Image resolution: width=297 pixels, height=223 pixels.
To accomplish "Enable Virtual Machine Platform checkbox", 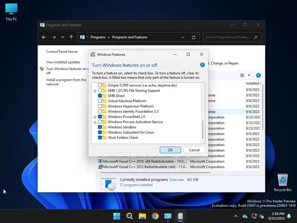I will [x=100, y=101].
